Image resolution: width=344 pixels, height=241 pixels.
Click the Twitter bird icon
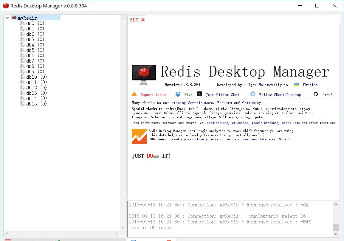(x=252, y=94)
